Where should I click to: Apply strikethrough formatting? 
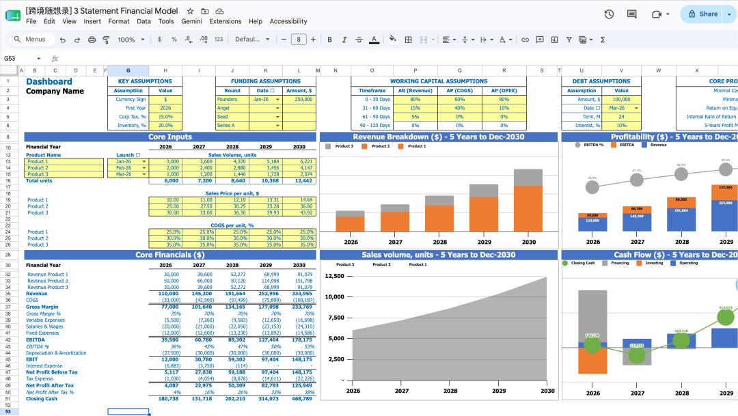point(359,40)
